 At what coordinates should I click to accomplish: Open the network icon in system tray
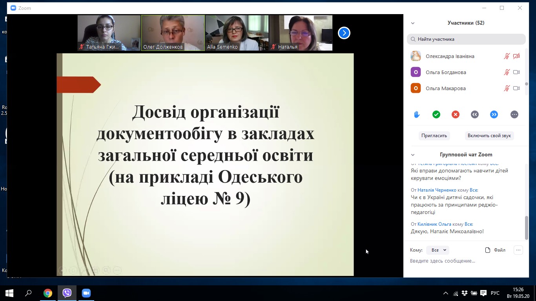[456, 293]
